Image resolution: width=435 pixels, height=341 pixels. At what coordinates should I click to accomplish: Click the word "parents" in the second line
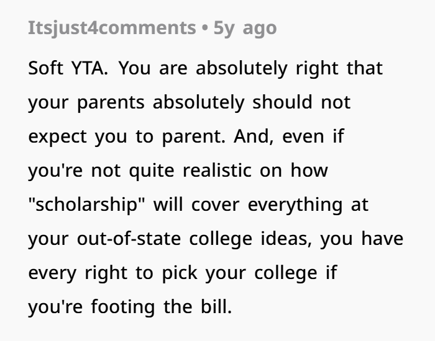tap(111, 103)
